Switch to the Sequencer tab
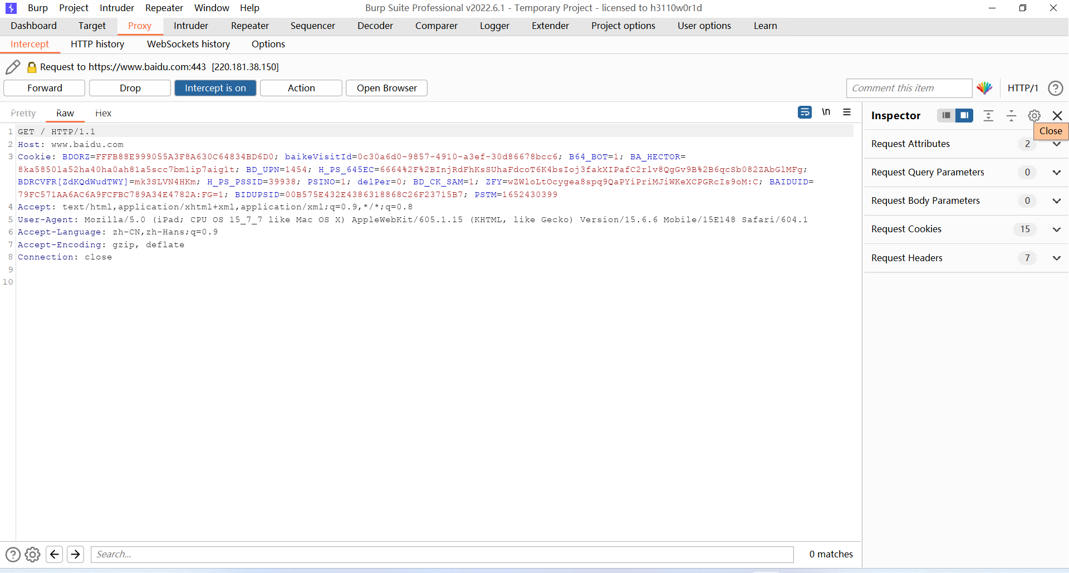 [x=313, y=26]
